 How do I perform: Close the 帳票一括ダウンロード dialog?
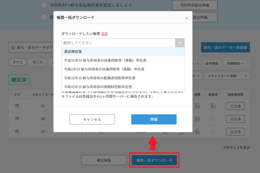[186, 18]
